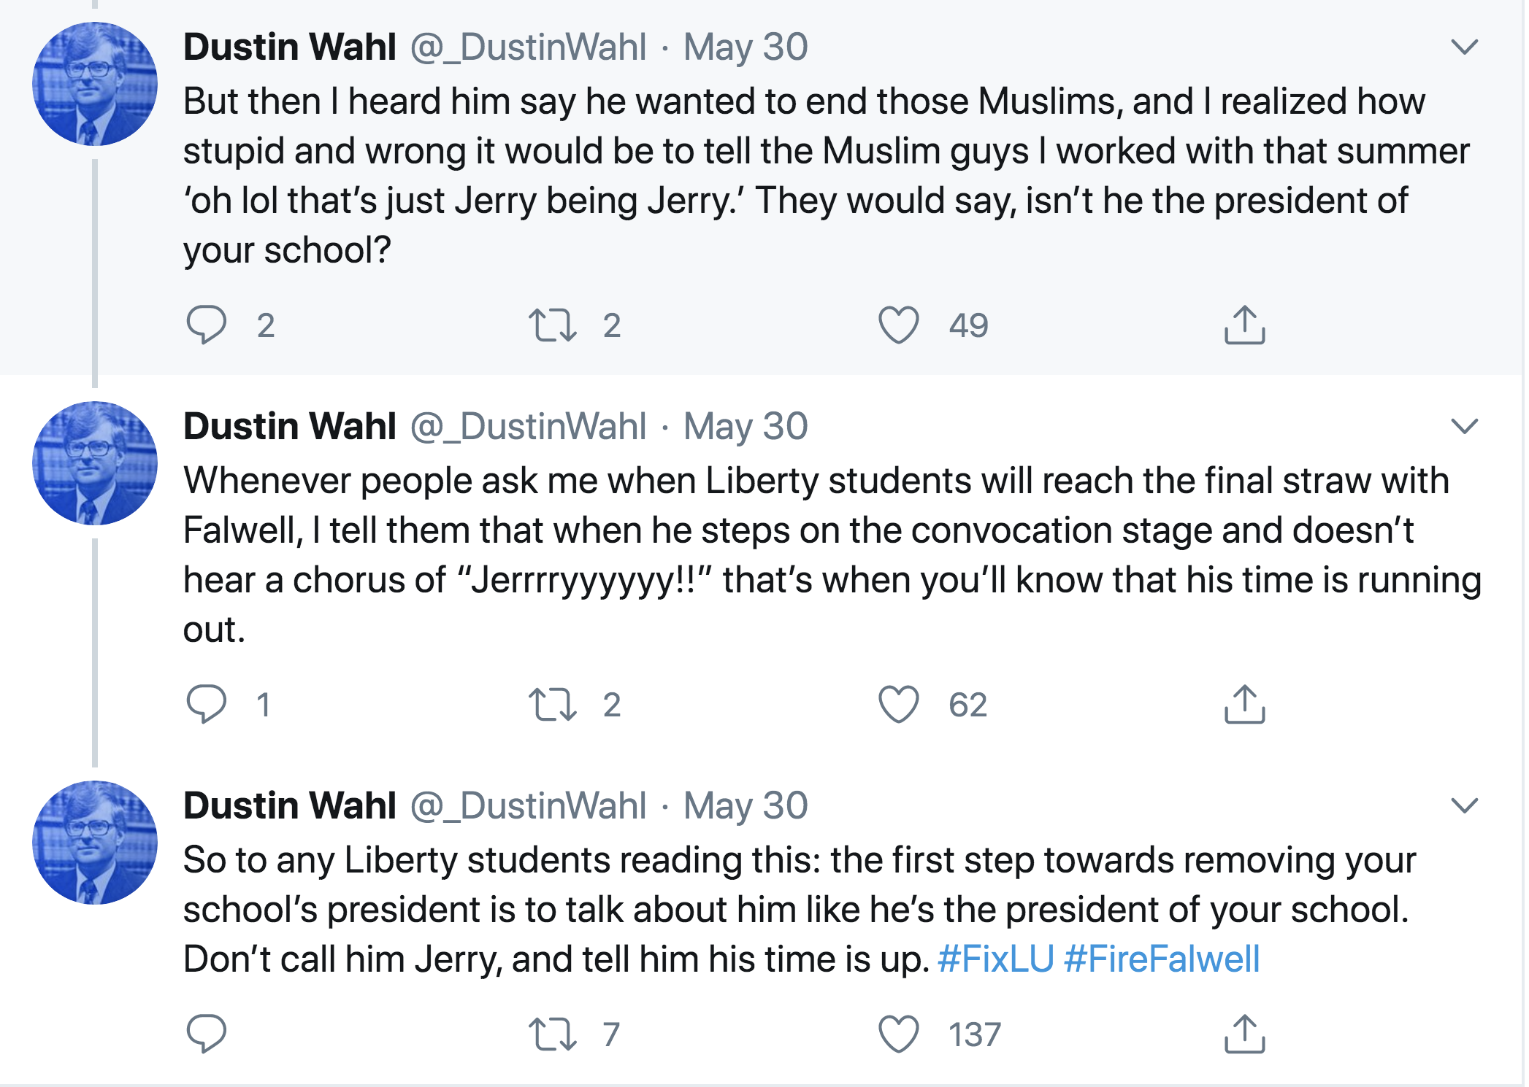Open more options chevron on second tweet
This screenshot has height=1087, width=1529.
1464,426
